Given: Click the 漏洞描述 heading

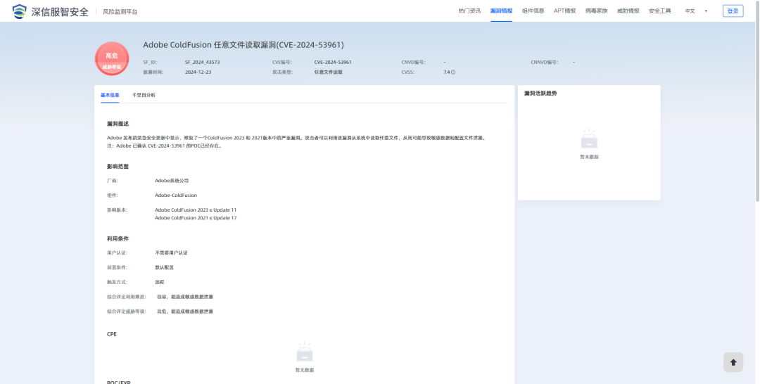Looking at the screenshot, I should pyautogui.click(x=118, y=124).
